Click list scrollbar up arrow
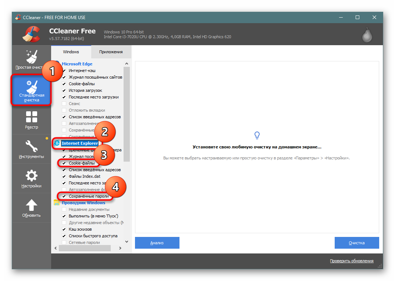Viewport: 395px width, 281px height. click(127, 64)
